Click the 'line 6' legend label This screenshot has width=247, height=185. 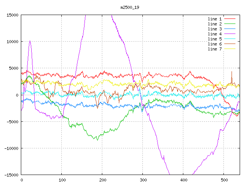coord(215,44)
